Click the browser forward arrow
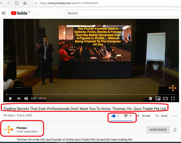Viewport: 181px width, 143px height. pos(8,3)
